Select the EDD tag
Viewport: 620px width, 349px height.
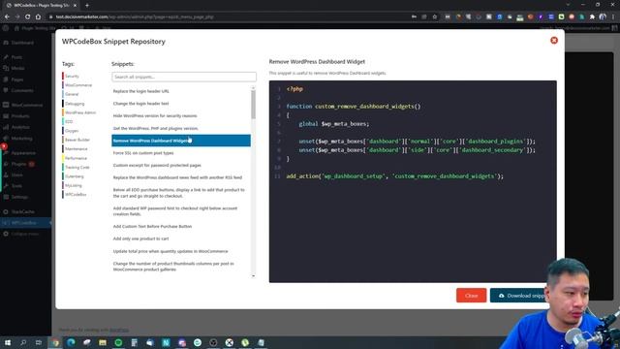pos(69,122)
